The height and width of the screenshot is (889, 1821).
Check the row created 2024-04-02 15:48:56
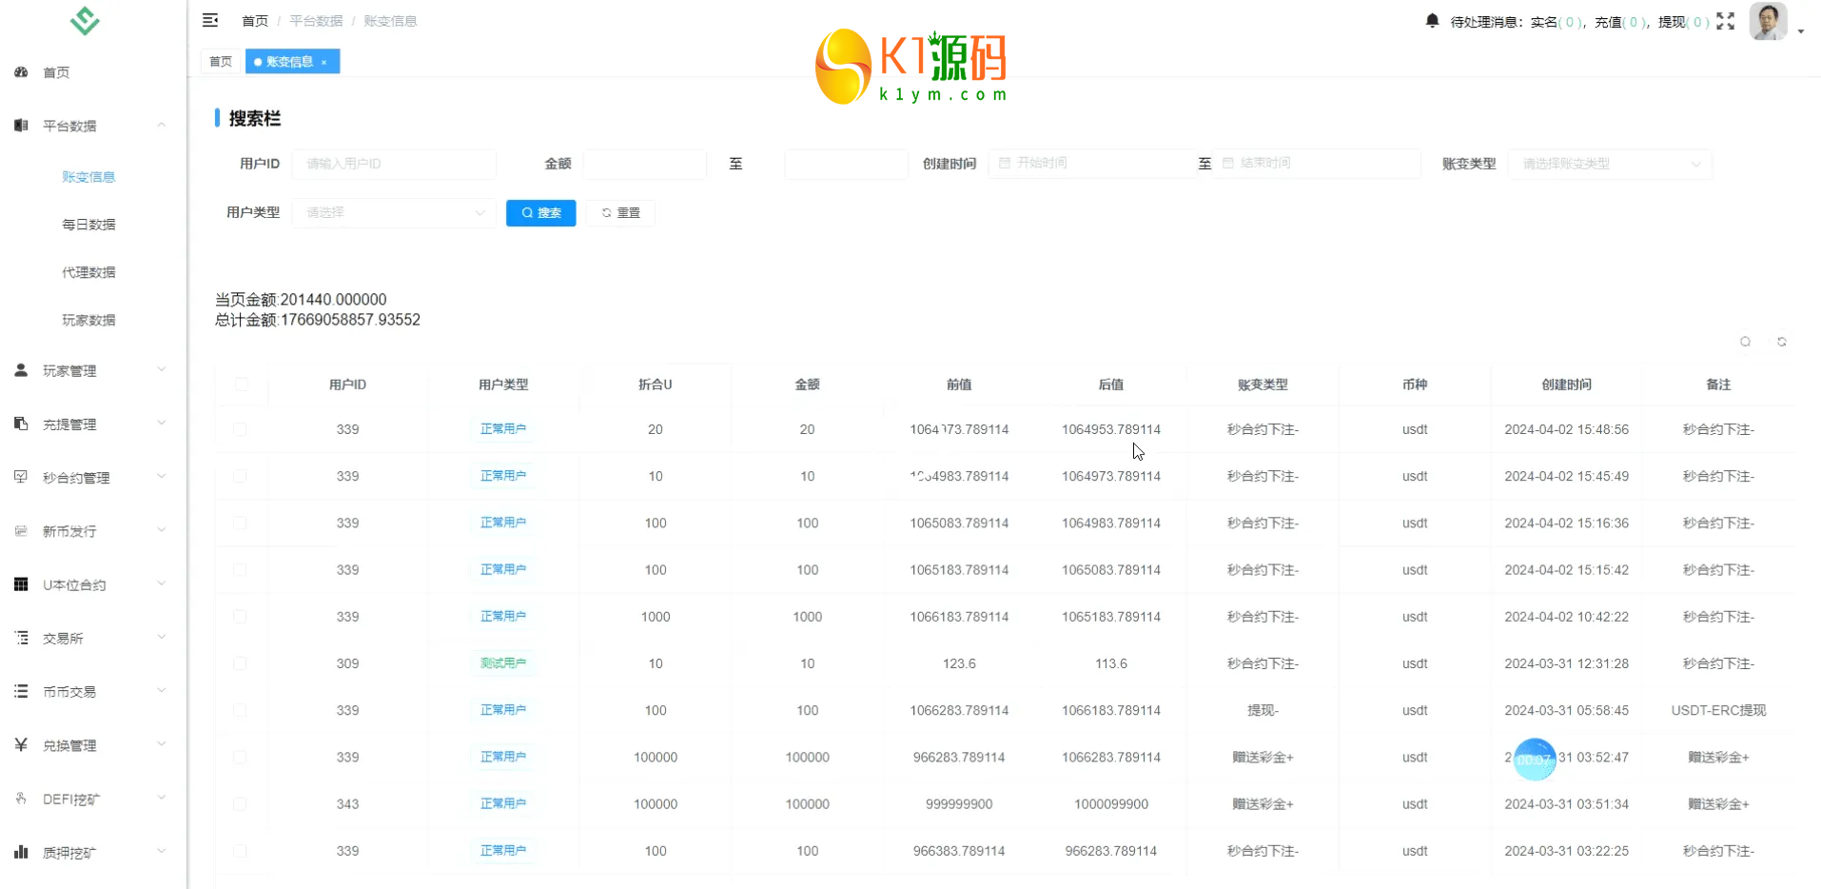[240, 429]
